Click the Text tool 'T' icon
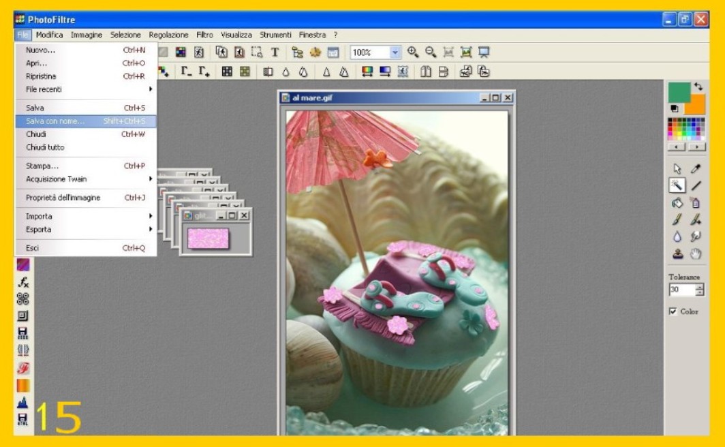The height and width of the screenshot is (447, 725). click(275, 52)
